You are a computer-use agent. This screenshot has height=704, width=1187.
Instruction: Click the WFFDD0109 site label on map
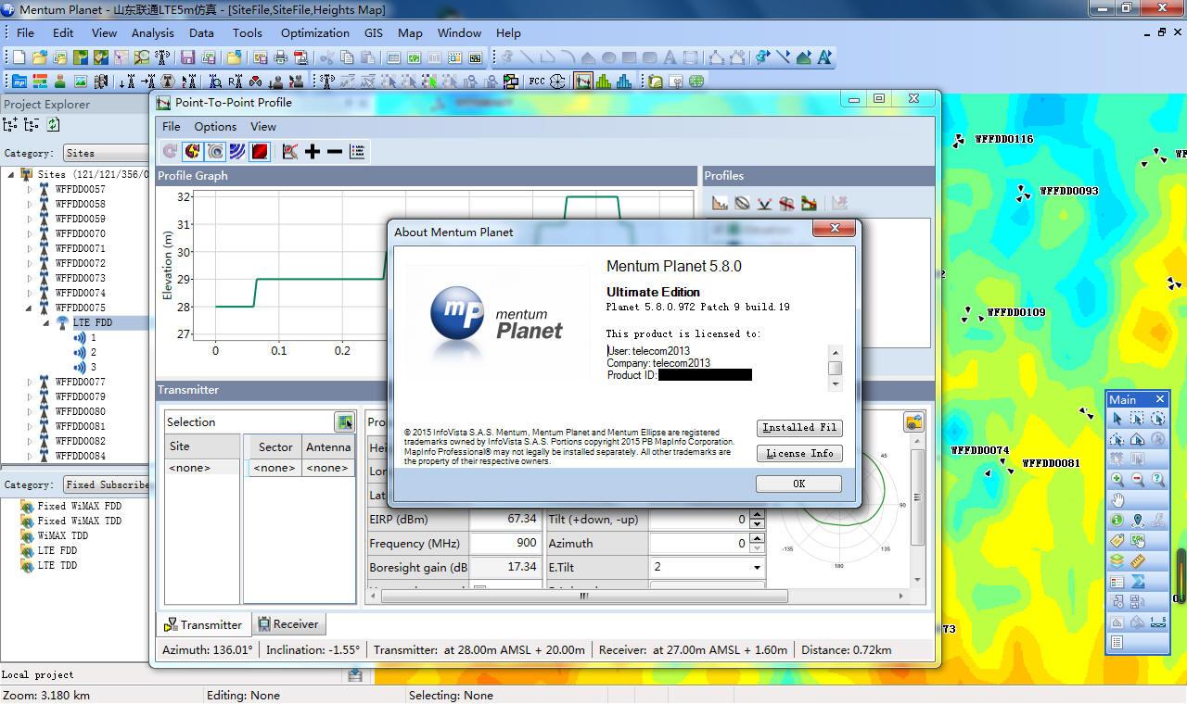1016,312
